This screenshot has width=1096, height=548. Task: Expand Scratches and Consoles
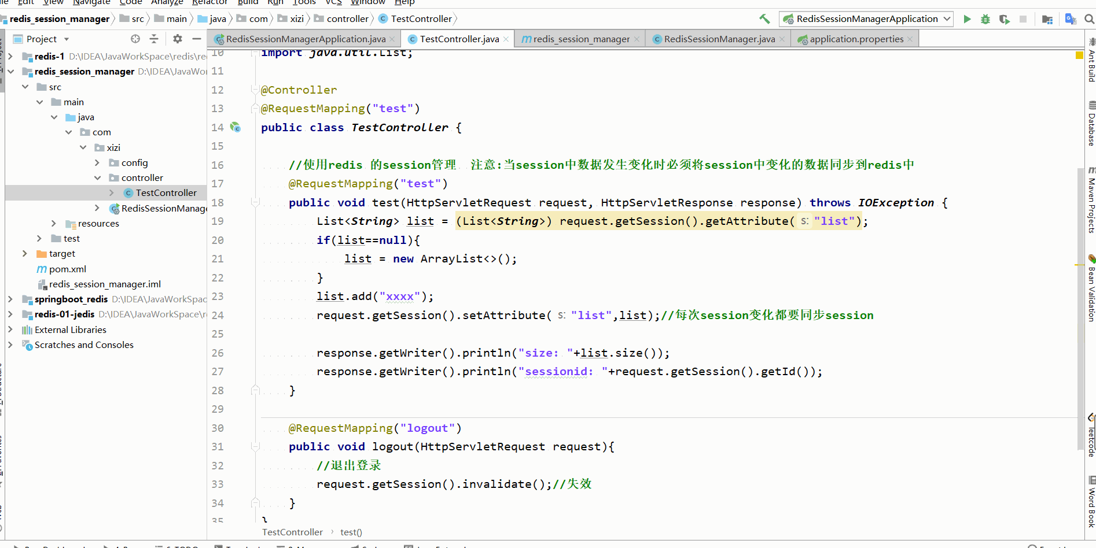10,345
